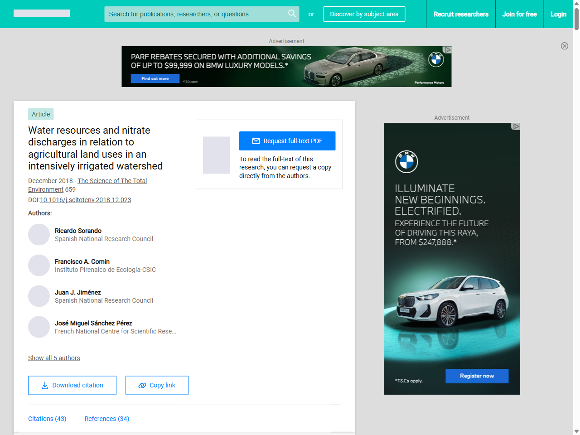This screenshot has width=580, height=435.
Task: Open Recruit researchers in the header
Action: click(x=461, y=14)
